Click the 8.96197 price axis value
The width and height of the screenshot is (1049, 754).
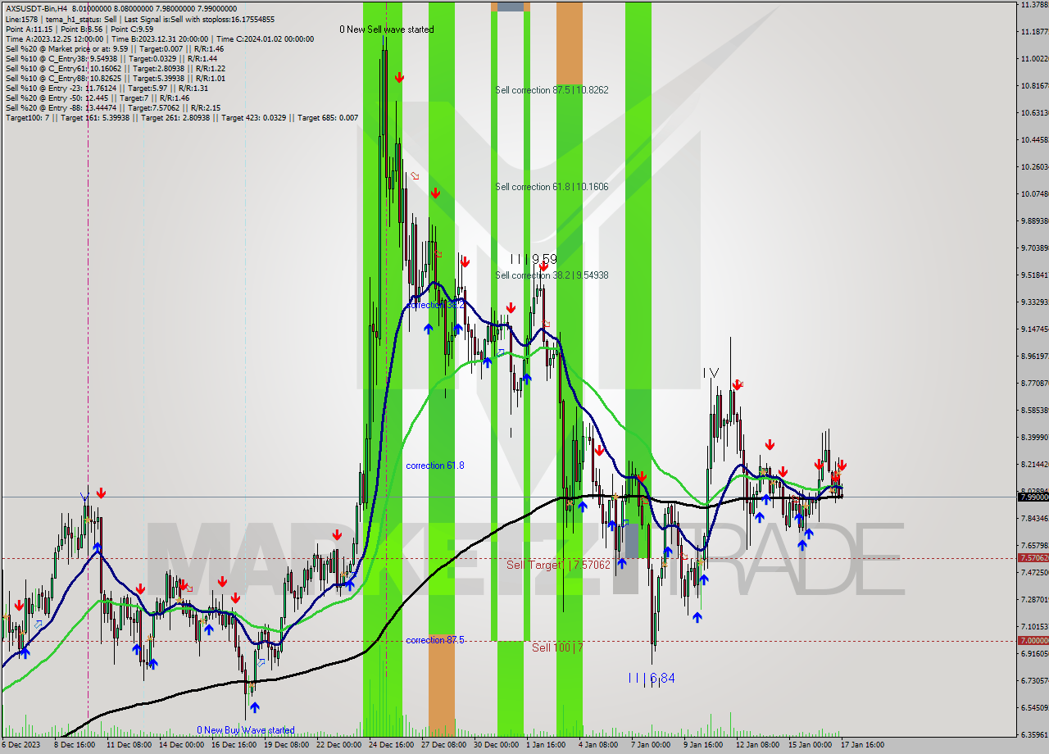(1034, 356)
